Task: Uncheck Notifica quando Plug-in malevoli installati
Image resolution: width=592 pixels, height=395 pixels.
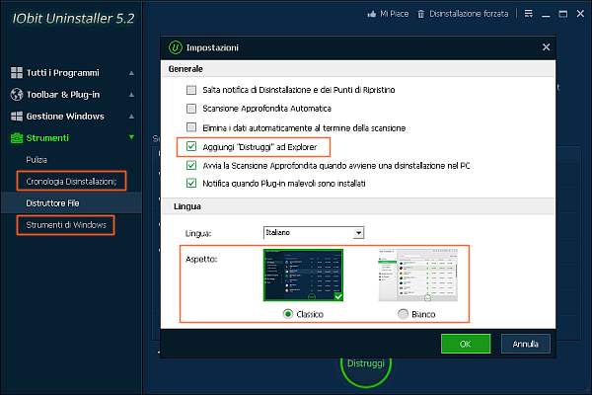Action: coord(191,184)
